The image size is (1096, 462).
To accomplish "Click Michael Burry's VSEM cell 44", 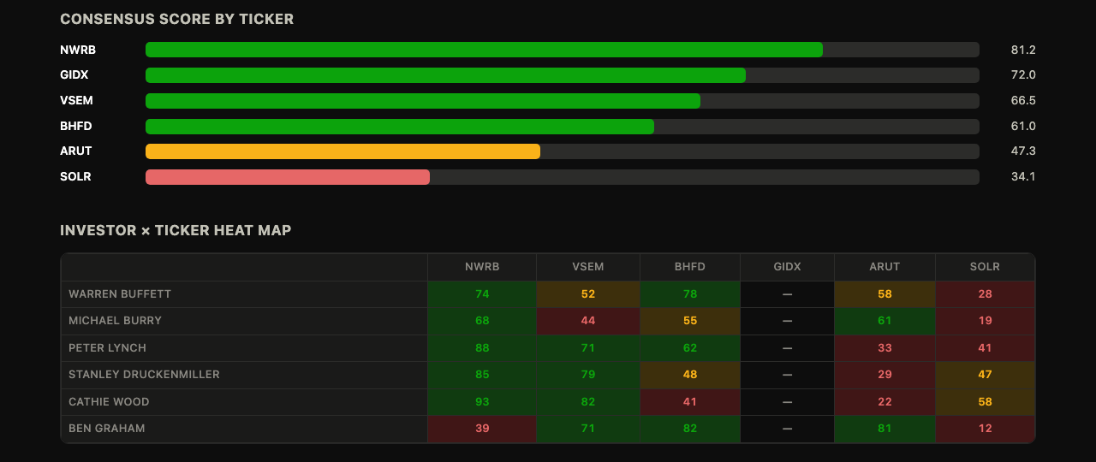I will (x=588, y=321).
